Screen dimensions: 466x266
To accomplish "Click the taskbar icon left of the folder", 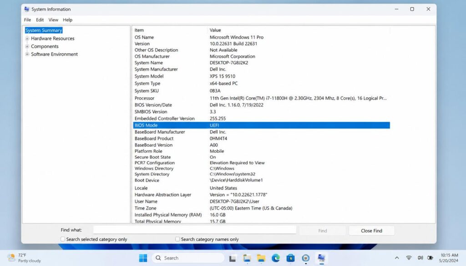I will (247, 258).
